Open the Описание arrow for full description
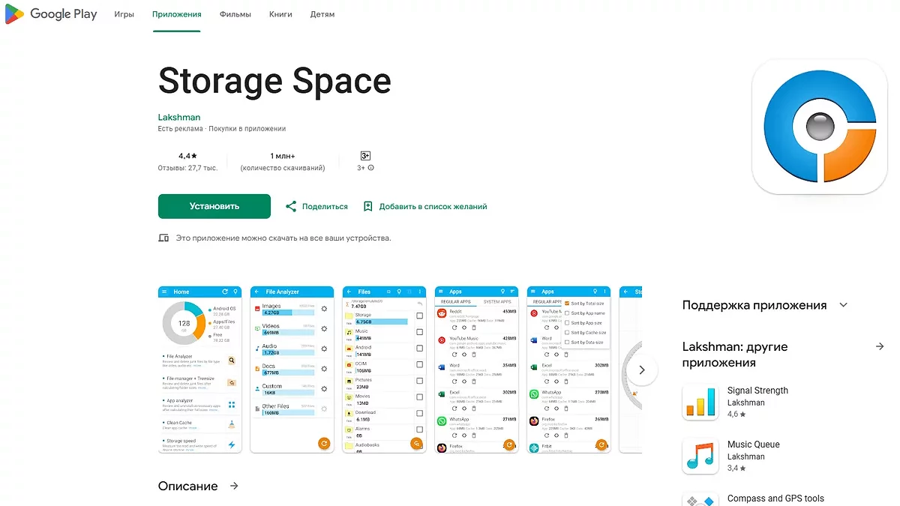The height and width of the screenshot is (506, 900). pyautogui.click(x=234, y=486)
